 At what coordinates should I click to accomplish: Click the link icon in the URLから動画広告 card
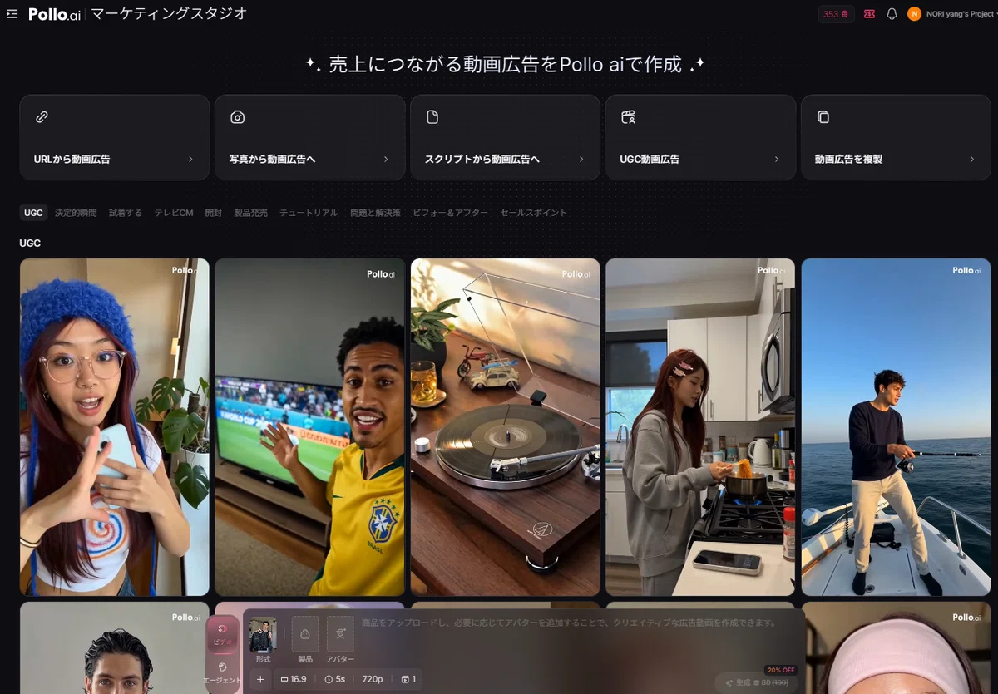coord(42,117)
